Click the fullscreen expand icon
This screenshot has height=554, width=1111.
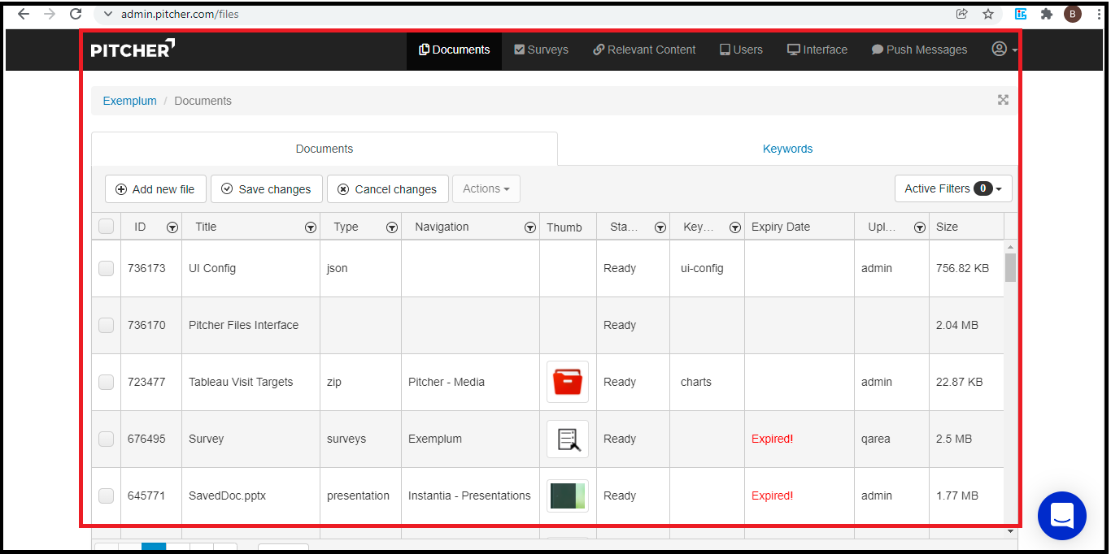click(x=1003, y=100)
